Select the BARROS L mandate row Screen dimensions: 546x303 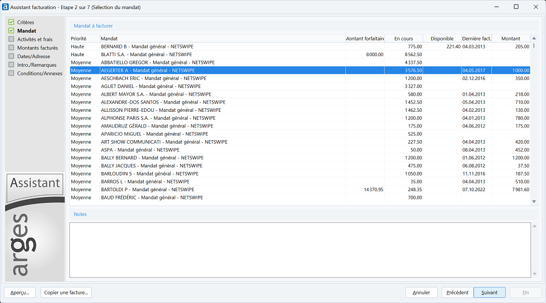tap(300, 182)
